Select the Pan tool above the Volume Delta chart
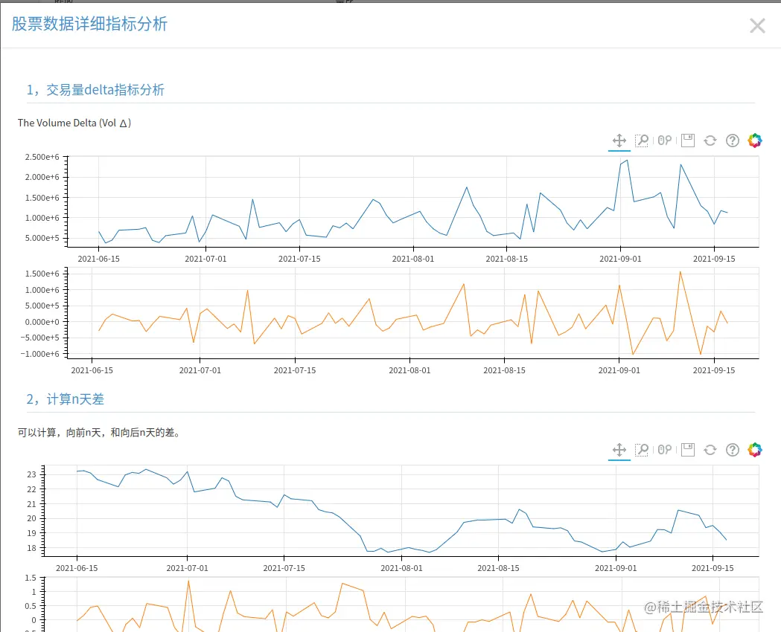 618,141
